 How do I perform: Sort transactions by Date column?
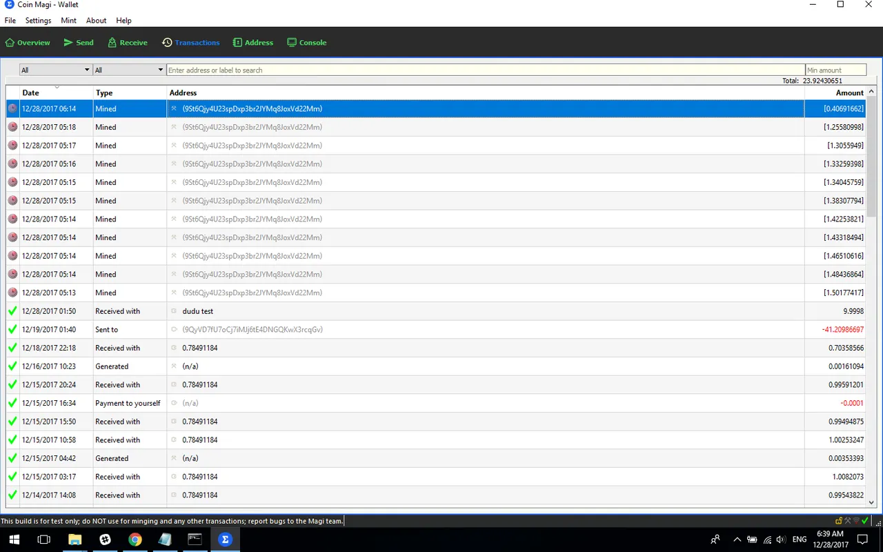[57, 92]
